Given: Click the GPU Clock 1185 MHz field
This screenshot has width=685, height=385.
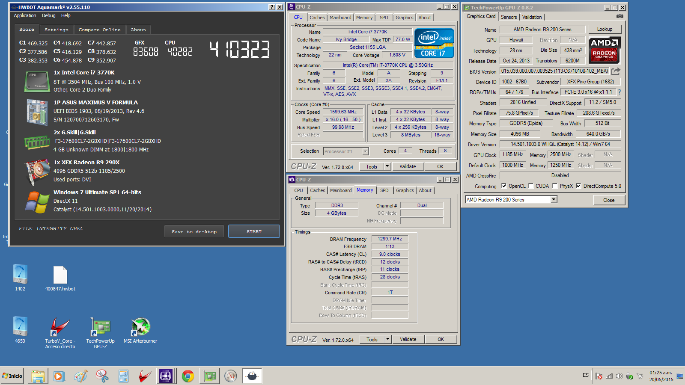Looking at the screenshot, I should pyautogui.click(x=512, y=154).
